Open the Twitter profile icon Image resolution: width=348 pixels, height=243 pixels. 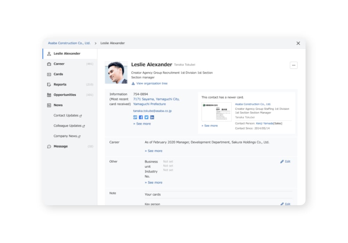click(x=147, y=117)
